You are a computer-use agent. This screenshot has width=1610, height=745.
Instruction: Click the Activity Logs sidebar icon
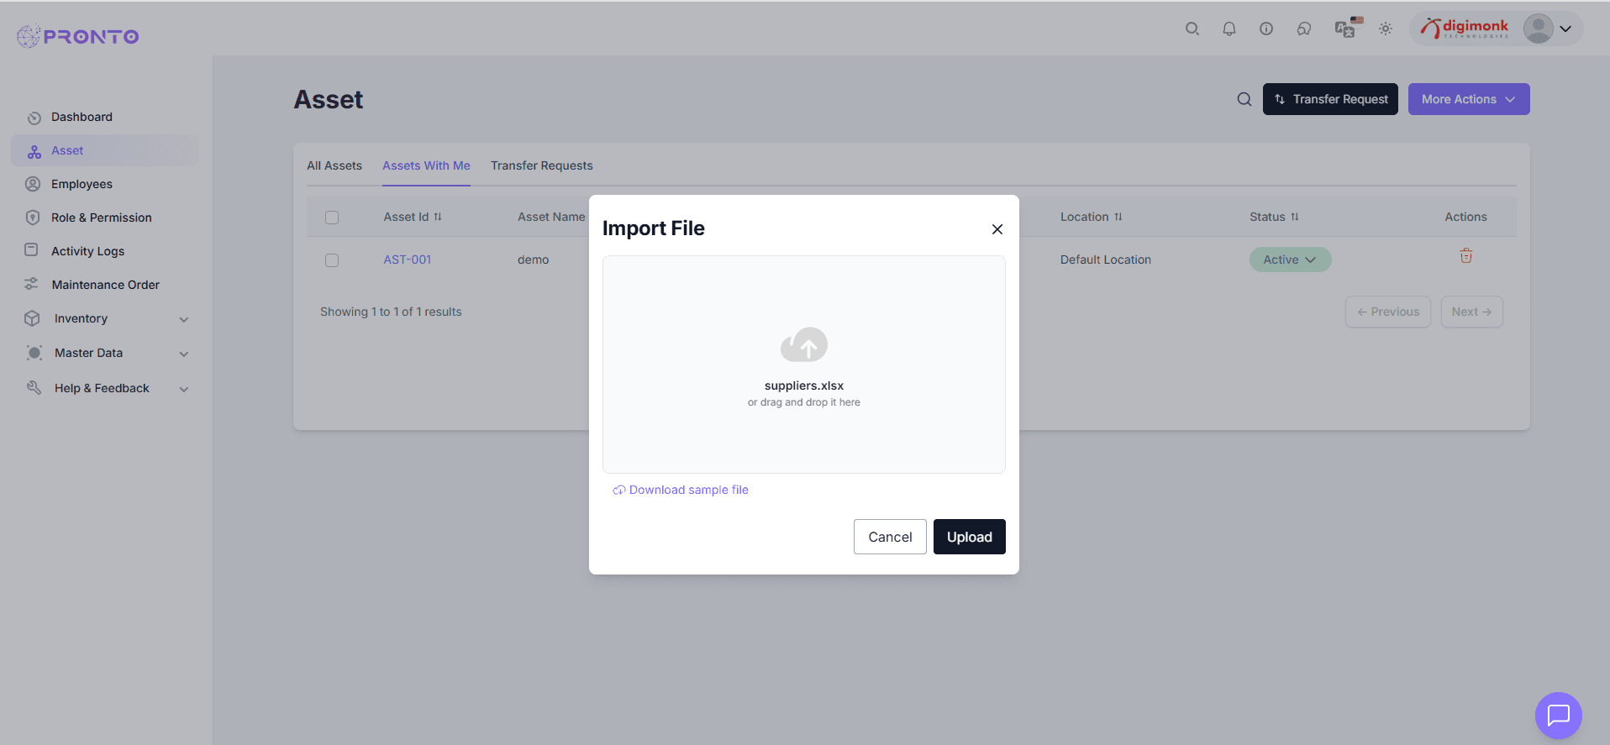coord(31,250)
